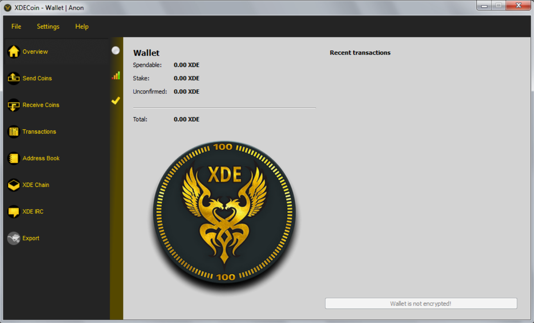The width and height of the screenshot is (534, 323).
Task: Select the XDE Chain explorer icon
Action: click(12, 185)
